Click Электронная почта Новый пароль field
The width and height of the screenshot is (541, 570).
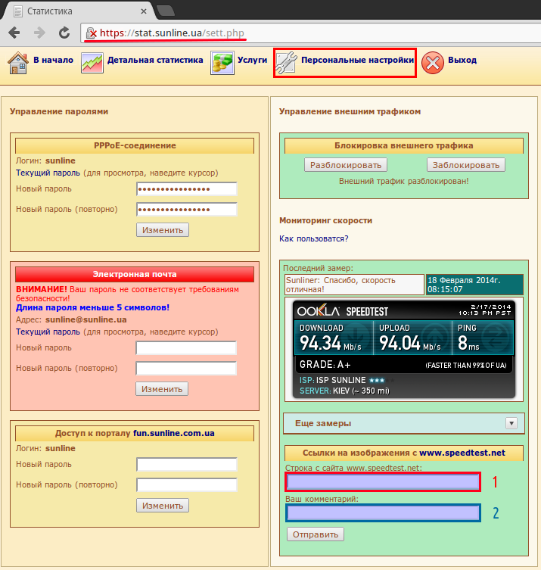[x=186, y=348]
